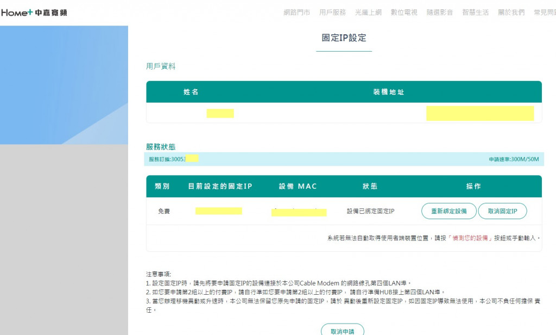This screenshot has height=335, width=556.
Task: Open the 智慧生活 menu
Action: [x=476, y=13]
